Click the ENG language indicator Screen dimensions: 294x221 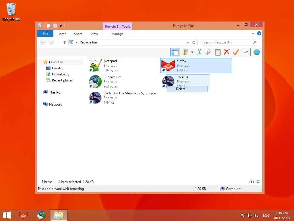click(x=266, y=215)
